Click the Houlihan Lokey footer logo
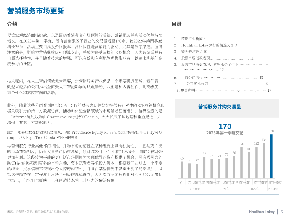This screenshot has width=286, height=215. [262, 212]
